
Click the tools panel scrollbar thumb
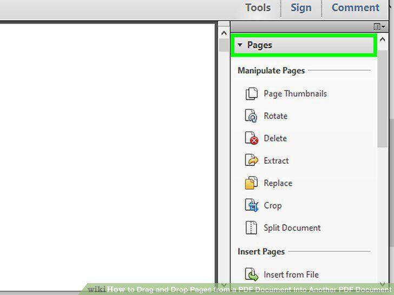pyautogui.click(x=383, y=98)
